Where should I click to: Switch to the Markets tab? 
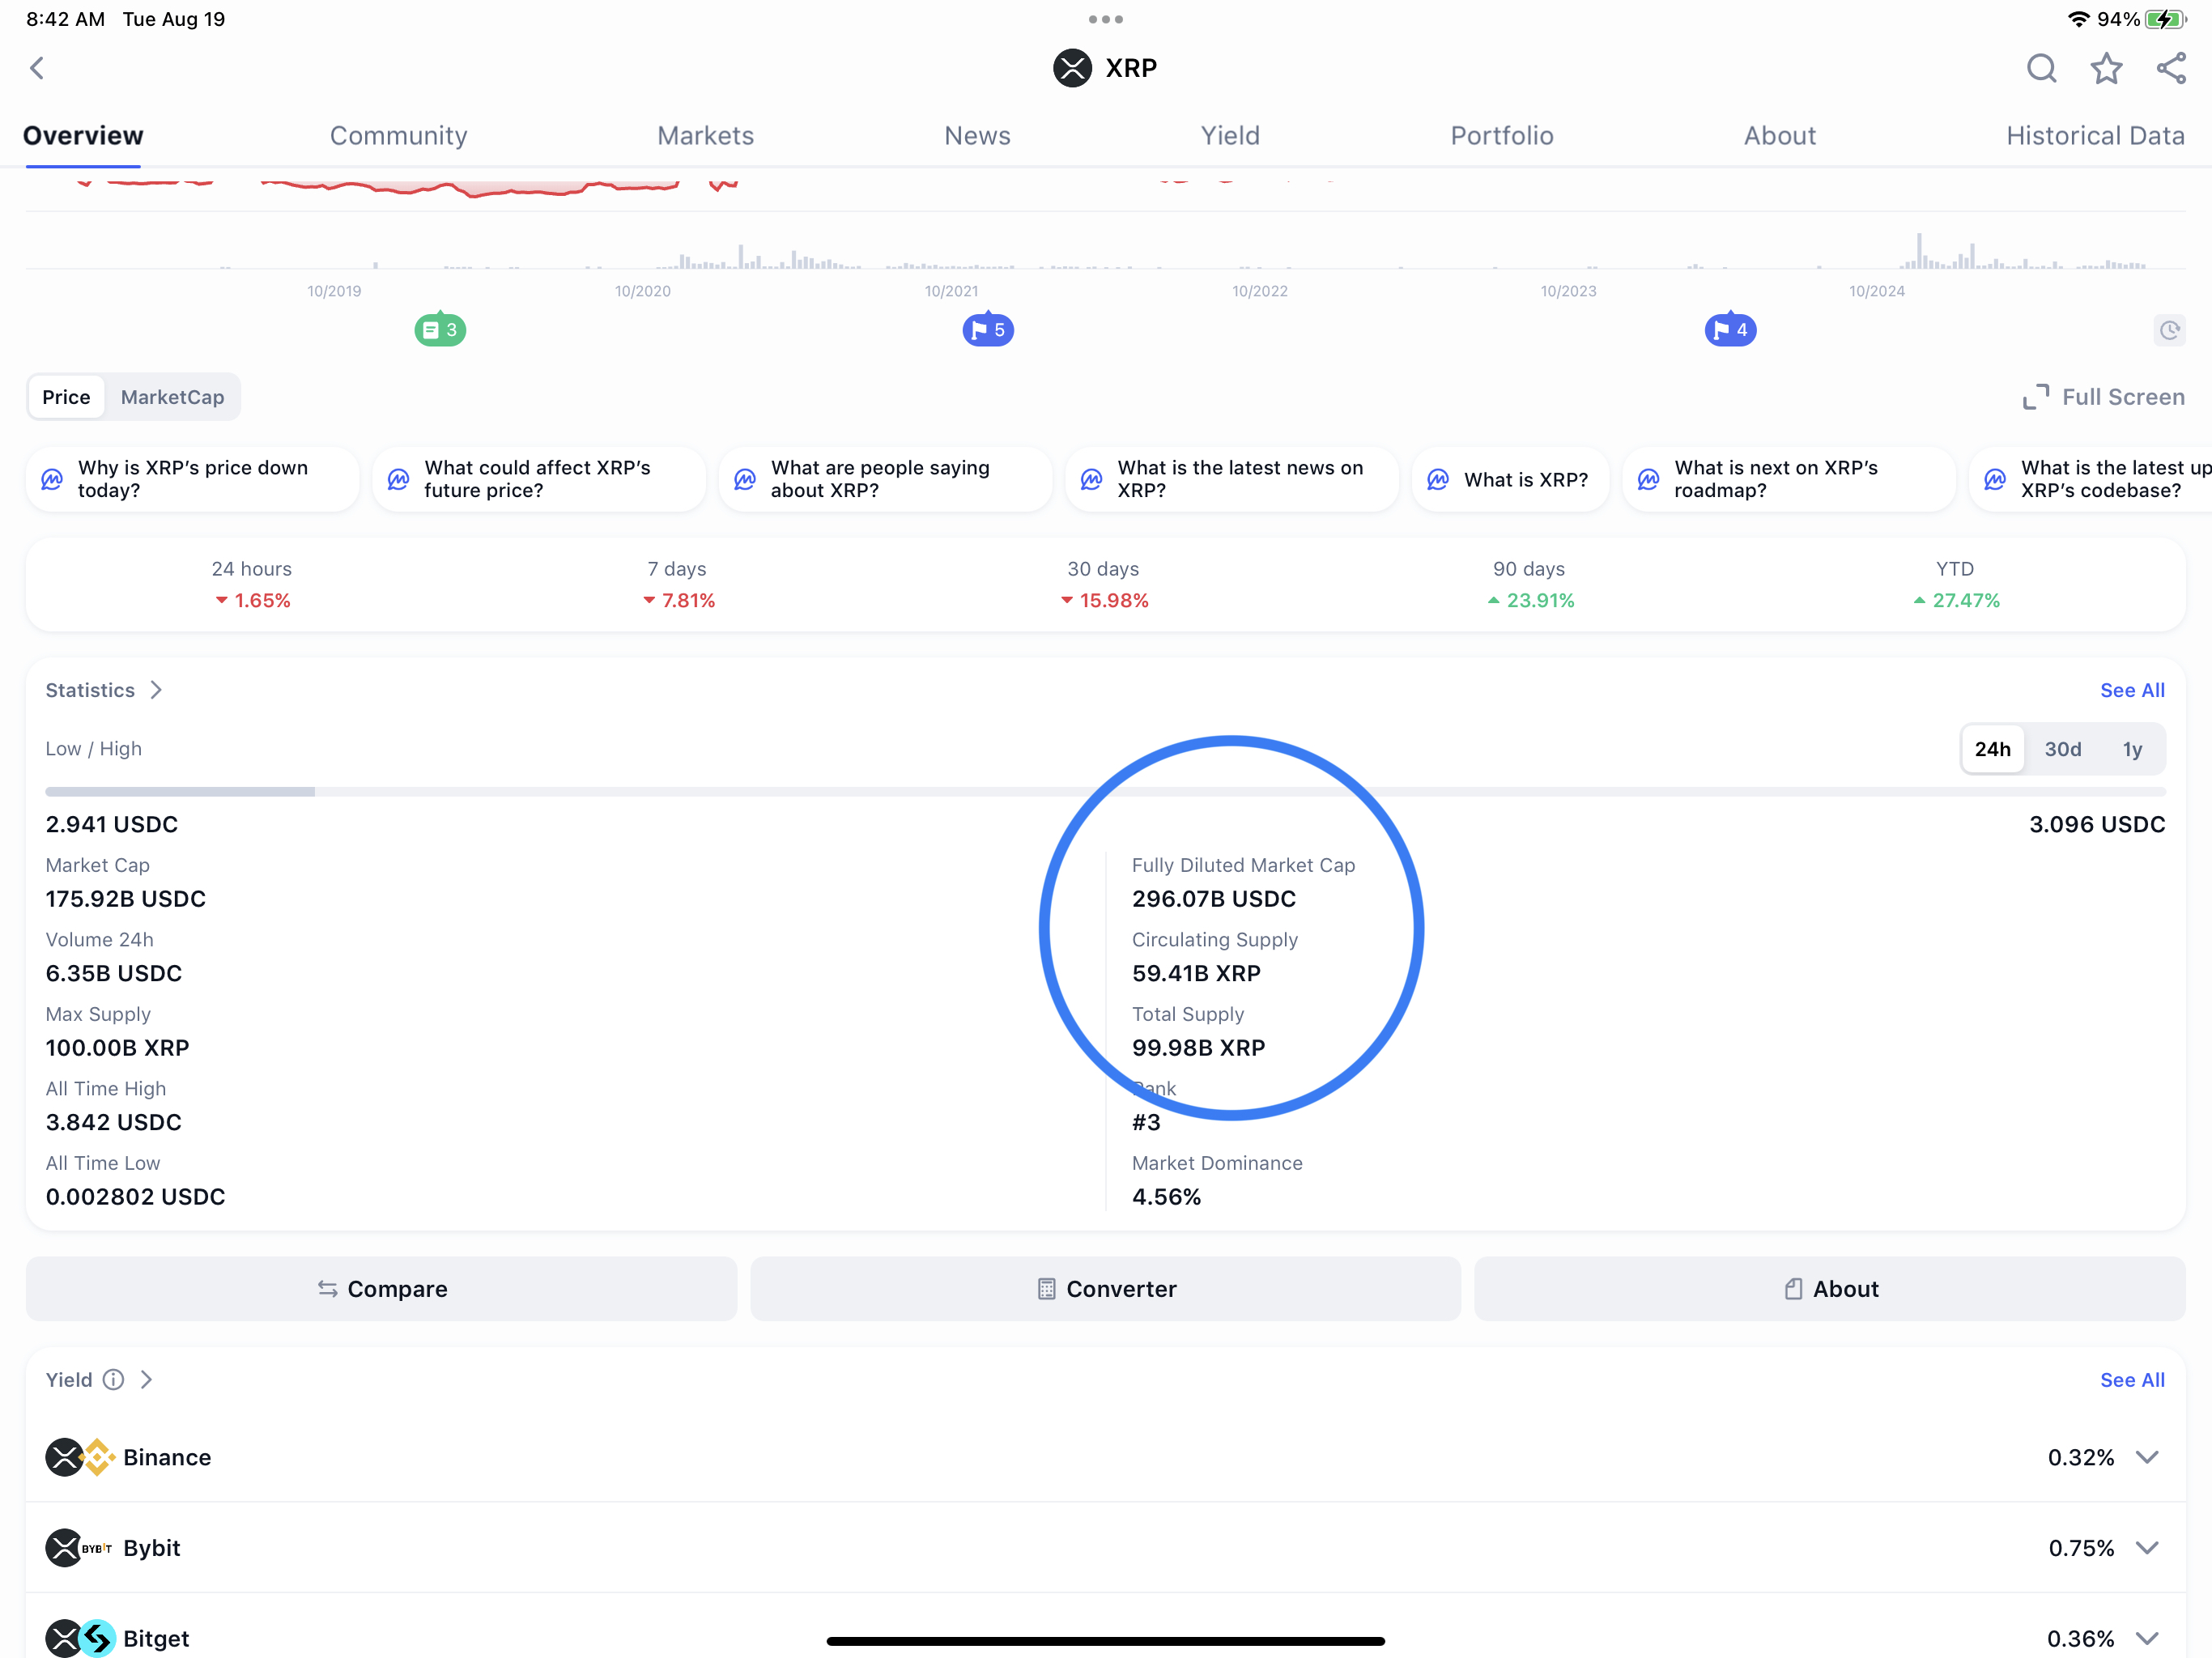[x=705, y=136]
